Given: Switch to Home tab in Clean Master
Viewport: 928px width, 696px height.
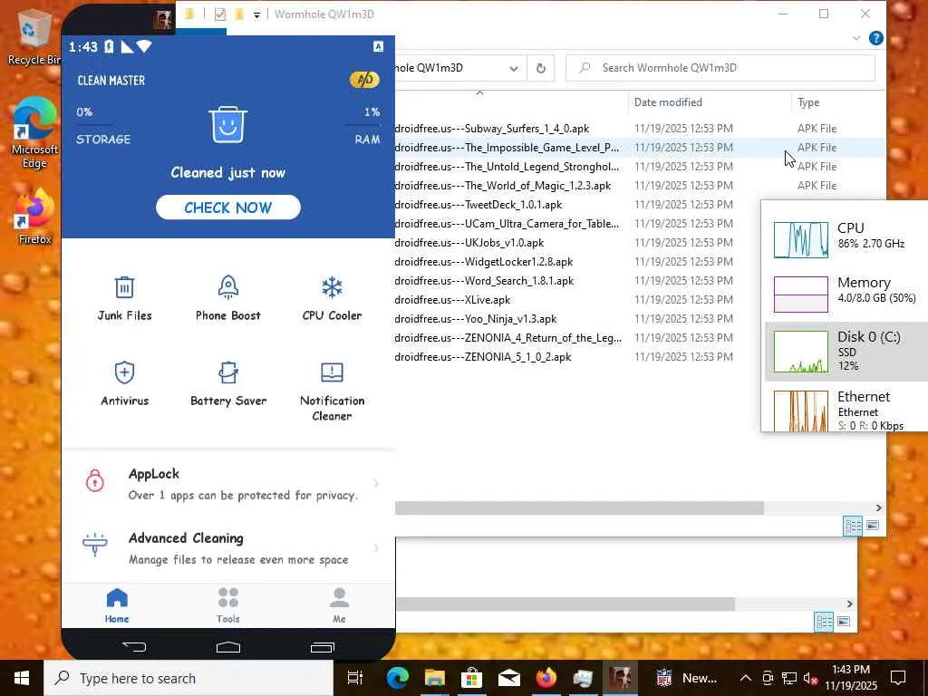Looking at the screenshot, I should (117, 605).
